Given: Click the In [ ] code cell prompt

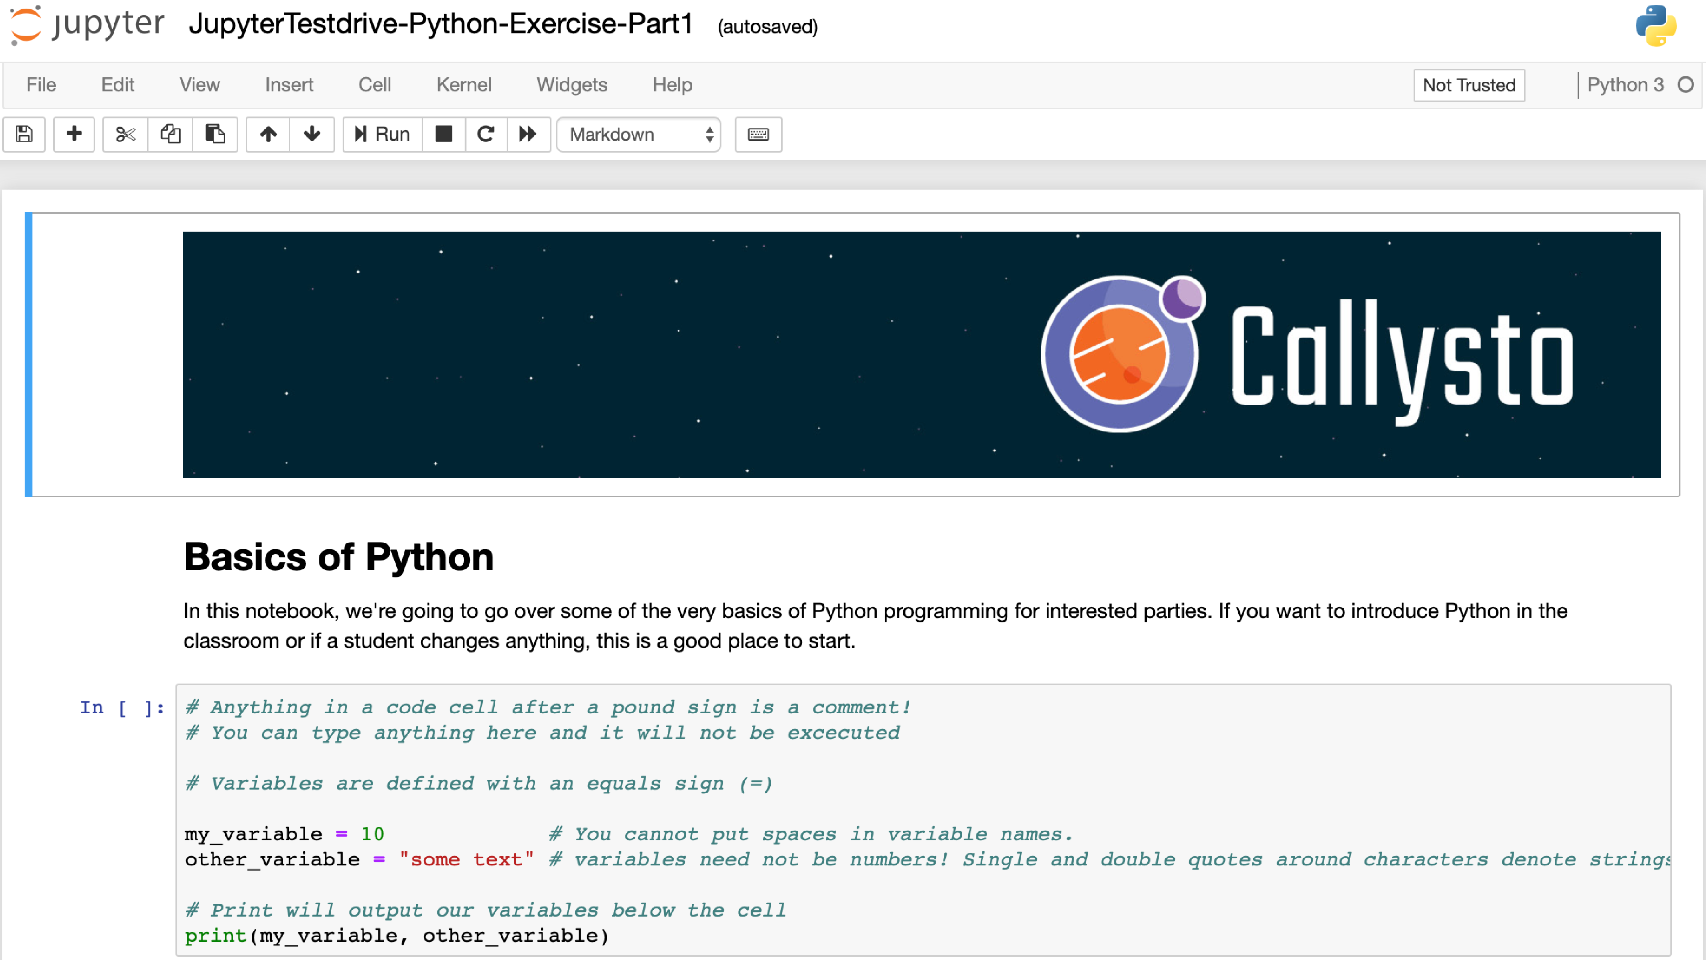Looking at the screenshot, I should pos(122,708).
